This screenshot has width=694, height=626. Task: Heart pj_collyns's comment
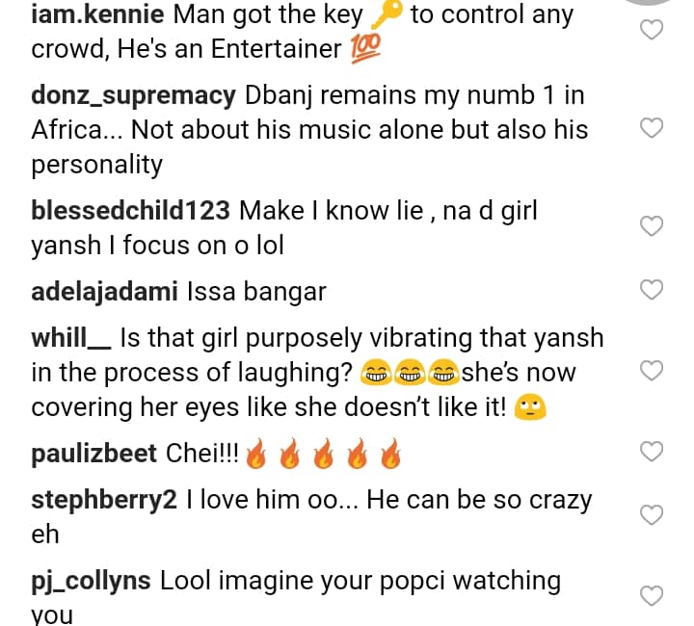point(653,596)
